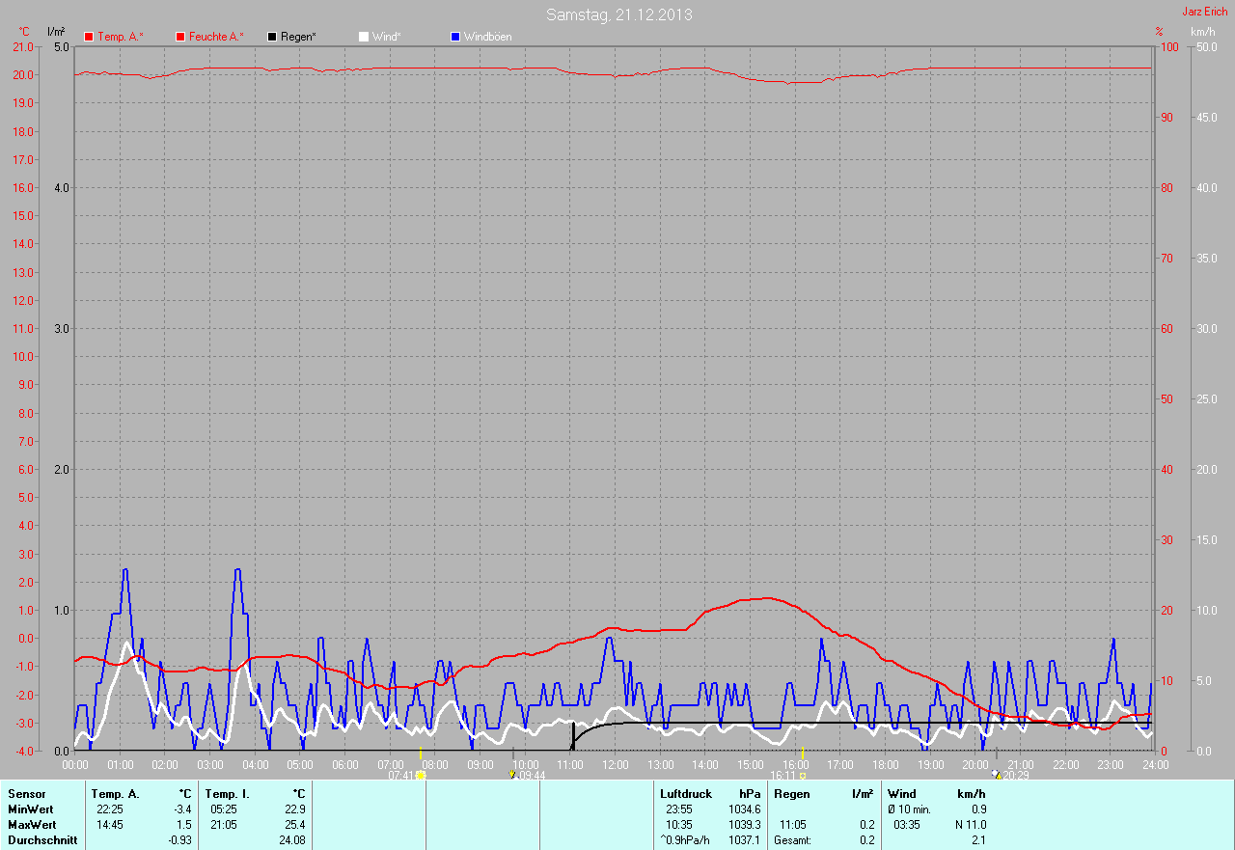
Task: Click the moonrise icon at 20:29
Action: (995, 774)
